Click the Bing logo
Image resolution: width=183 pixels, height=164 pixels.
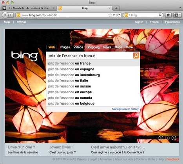click(x=25, y=56)
